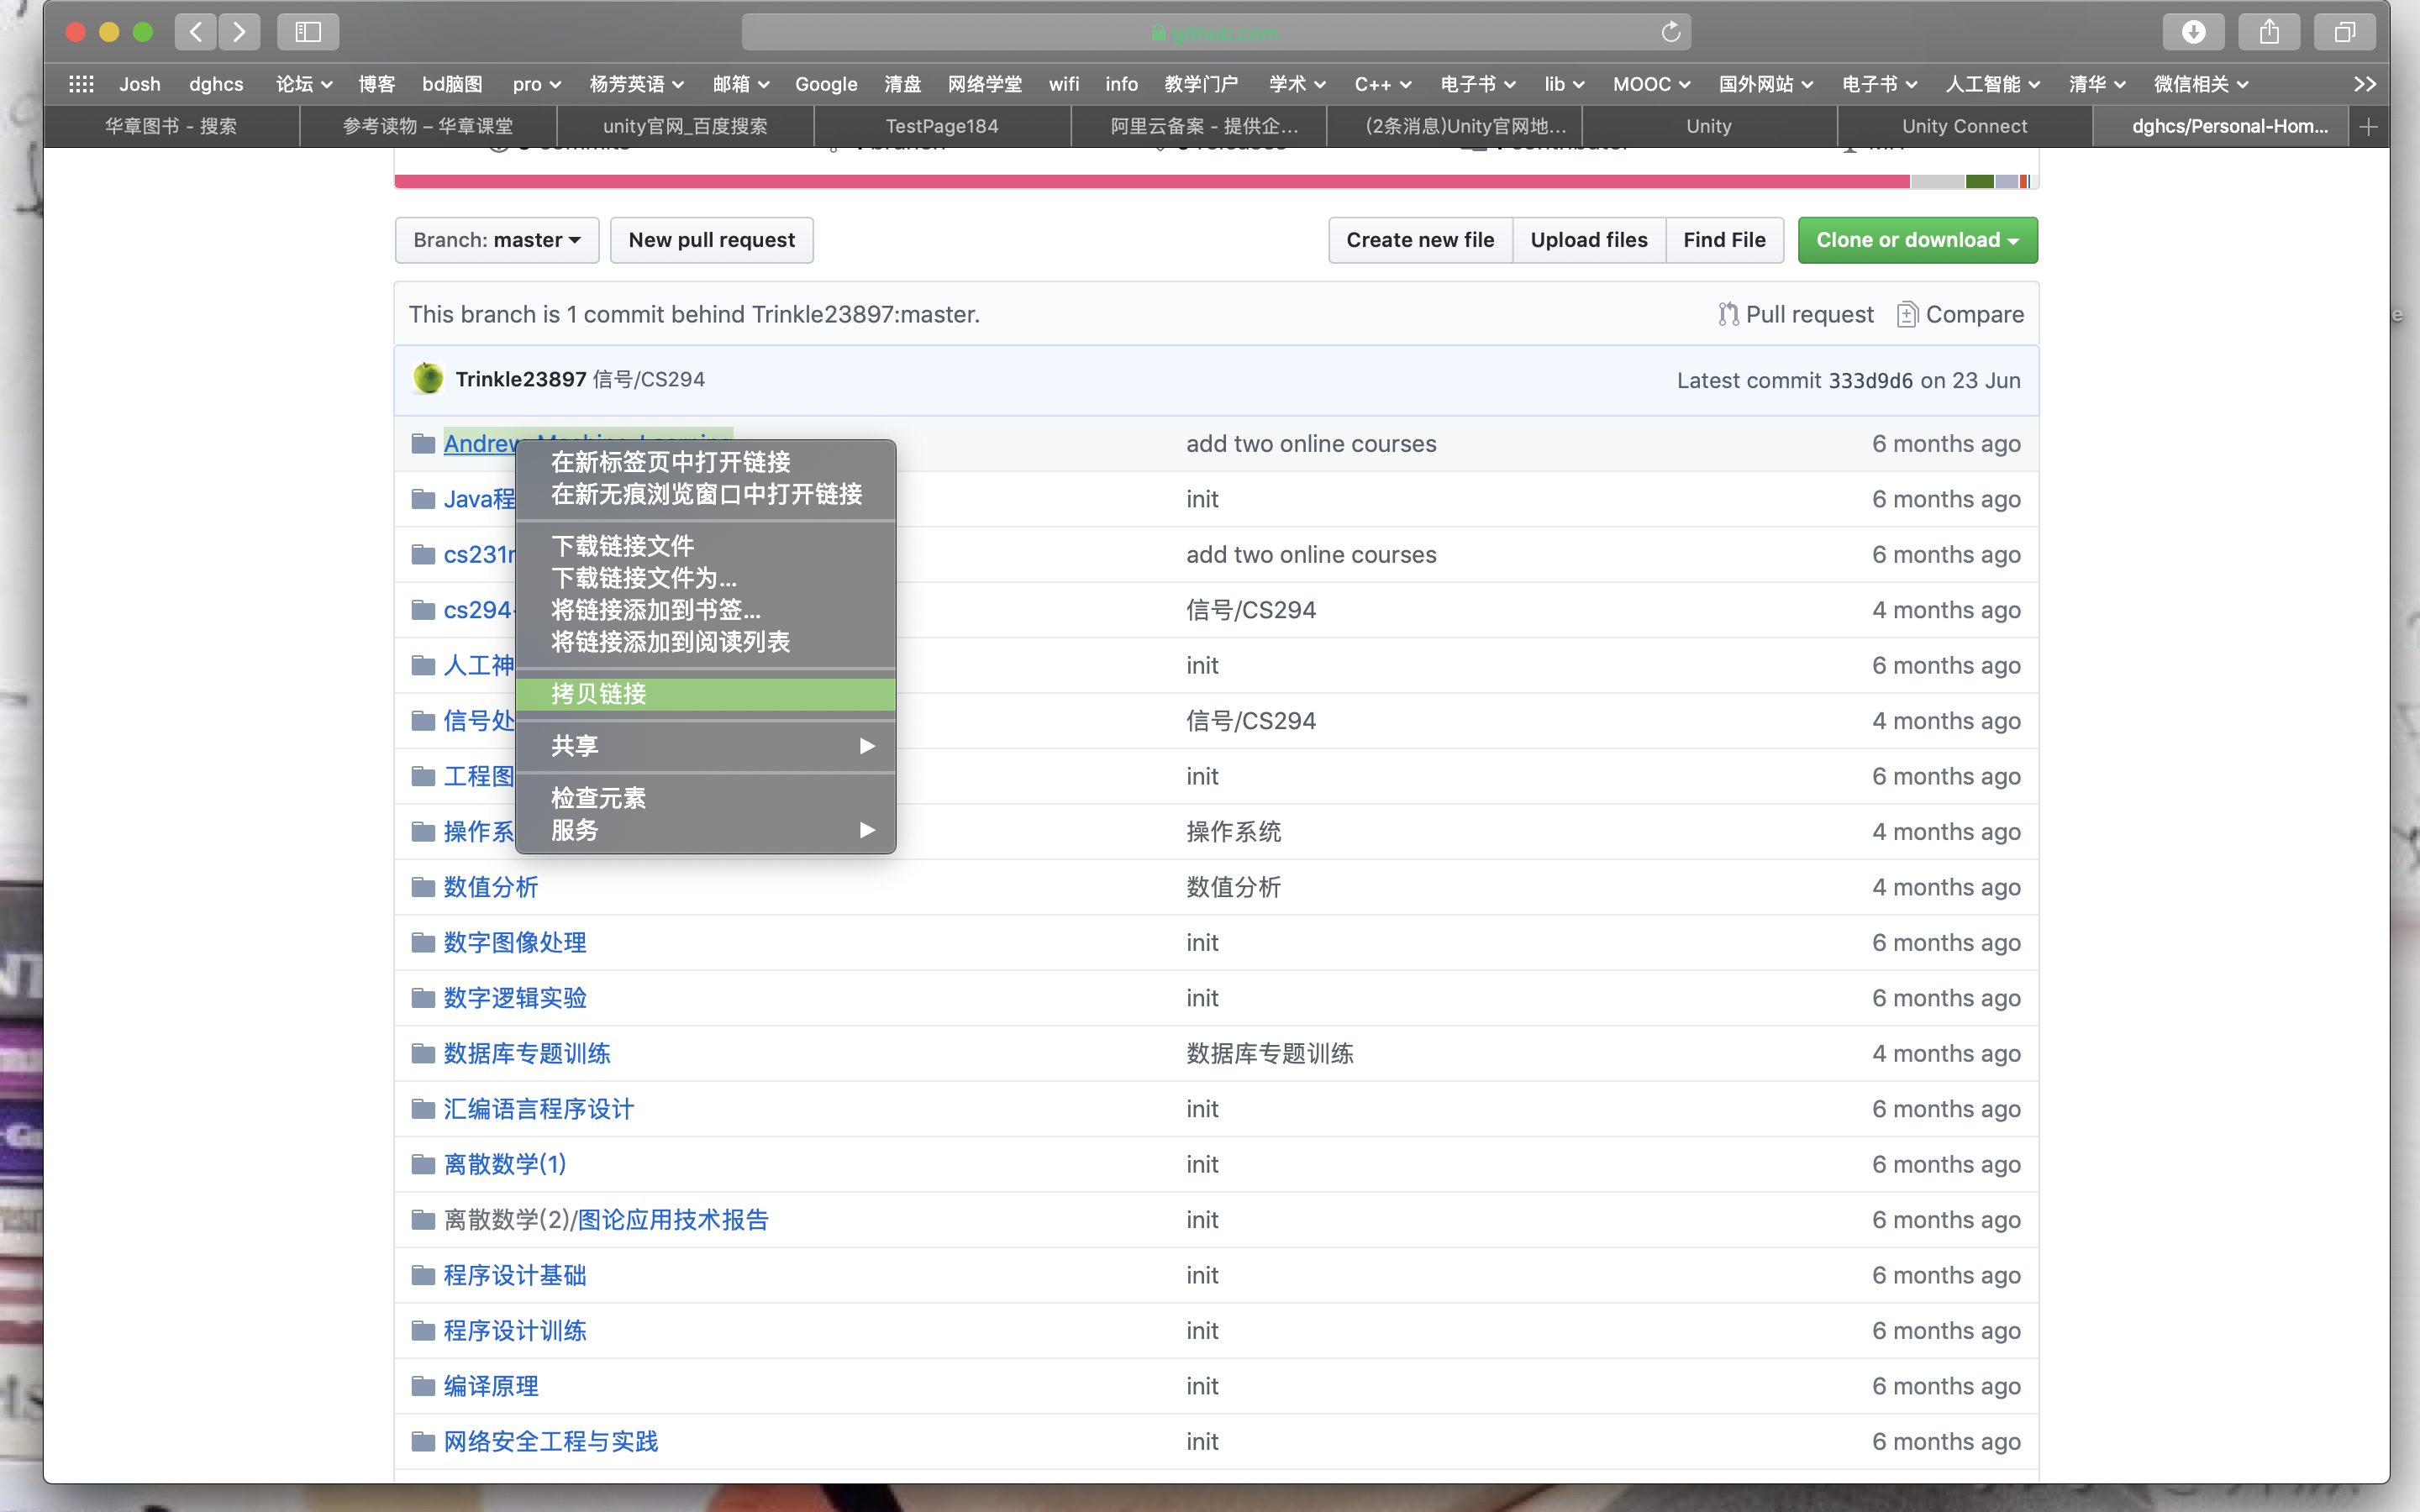Click the download arrow icon in toolbar
Image resolution: width=2420 pixels, height=1512 pixels.
point(2193,33)
